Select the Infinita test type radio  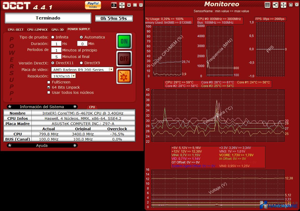pyautogui.click(x=53, y=37)
